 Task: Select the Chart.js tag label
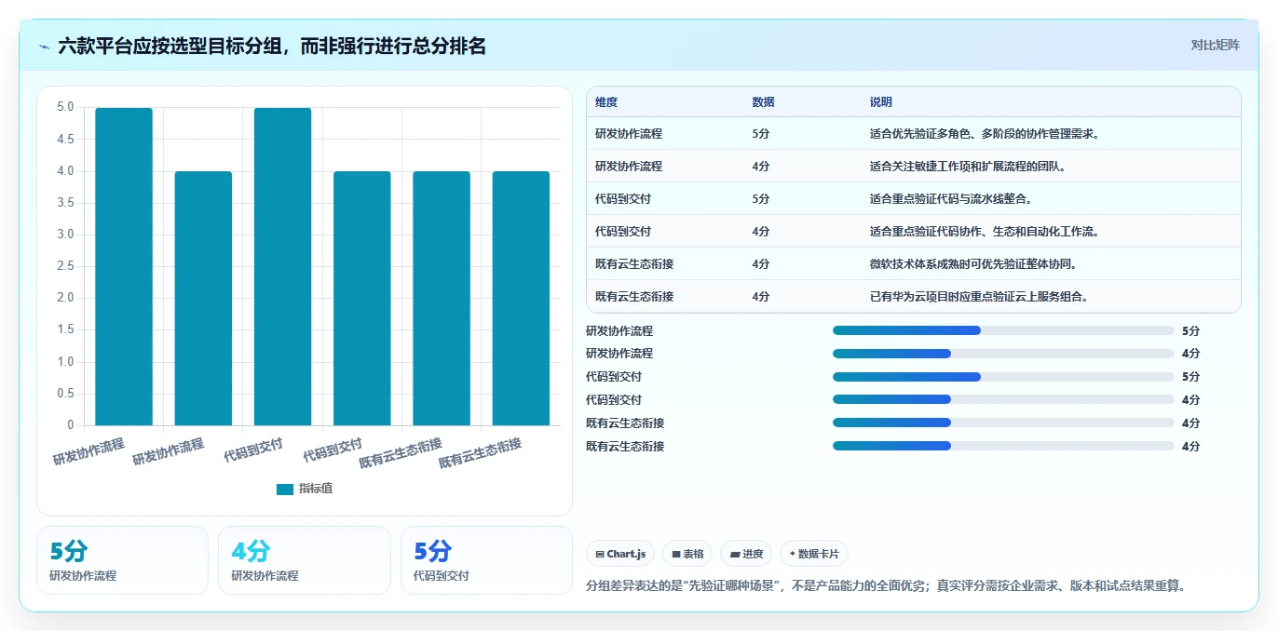(626, 554)
